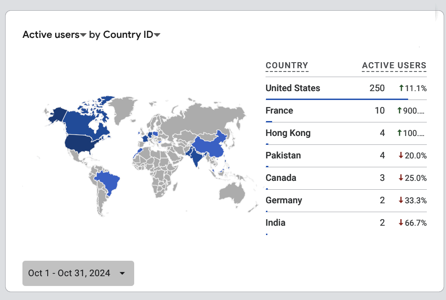The width and height of the screenshot is (446, 300).
Task: Click the India country label
Action: click(x=275, y=223)
